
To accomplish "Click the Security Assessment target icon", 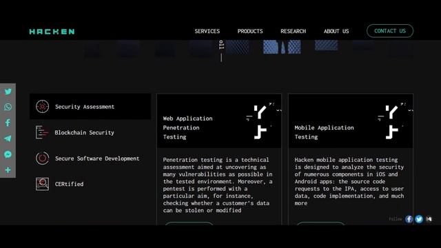I will [x=42, y=107].
